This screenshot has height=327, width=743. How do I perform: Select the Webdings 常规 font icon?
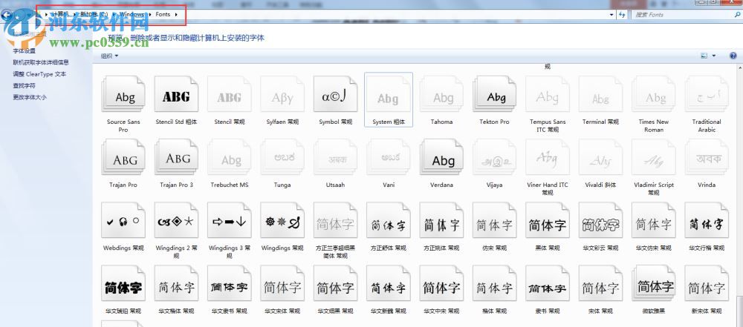[123, 220]
